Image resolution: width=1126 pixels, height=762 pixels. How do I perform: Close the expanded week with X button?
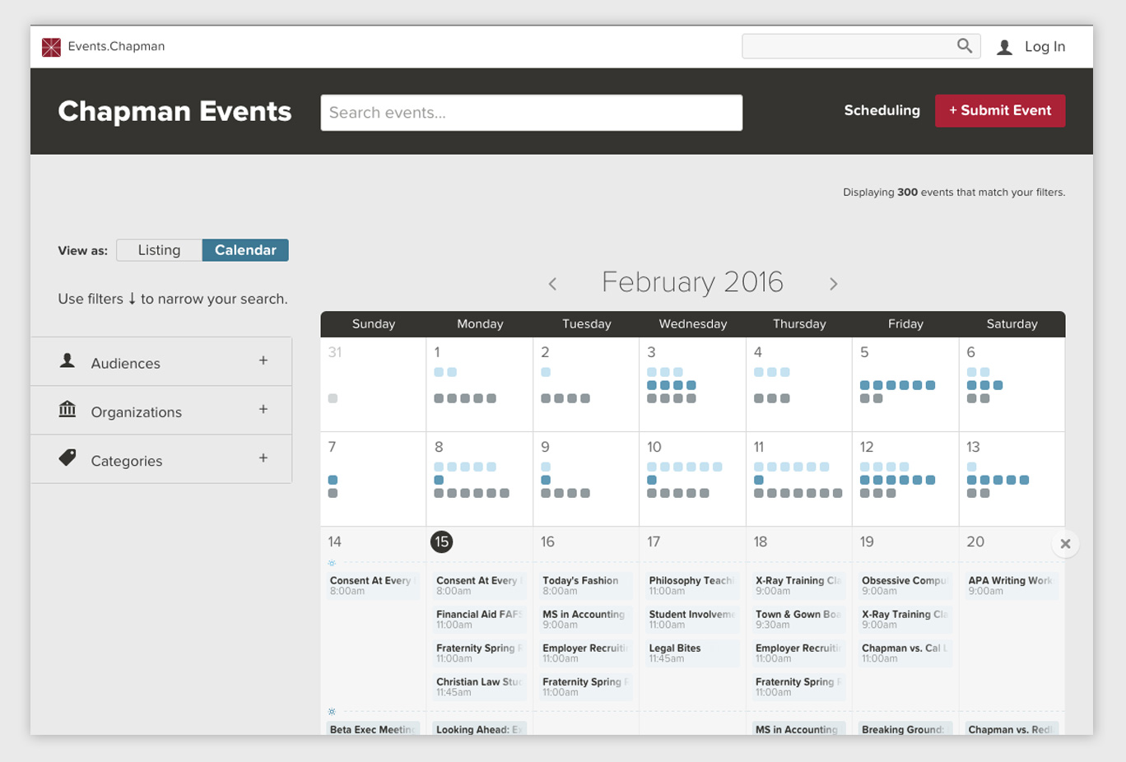[x=1065, y=544]
